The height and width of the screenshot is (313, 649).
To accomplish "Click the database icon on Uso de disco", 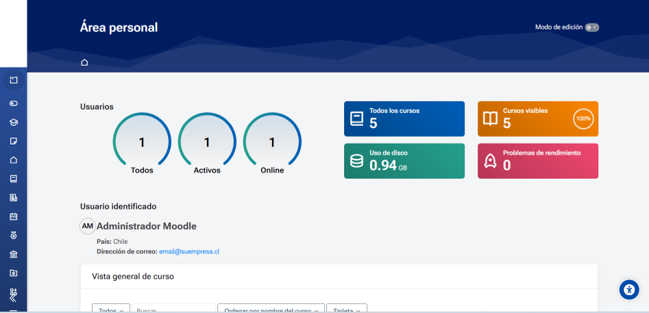I will click(357, 161).
